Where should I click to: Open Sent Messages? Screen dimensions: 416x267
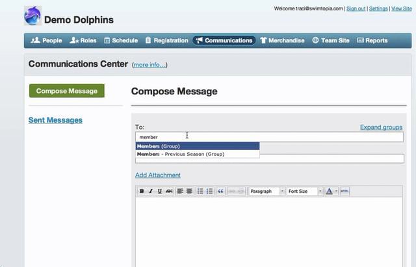55,120
